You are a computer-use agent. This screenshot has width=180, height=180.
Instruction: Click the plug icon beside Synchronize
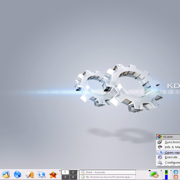(x=160, y=142)
